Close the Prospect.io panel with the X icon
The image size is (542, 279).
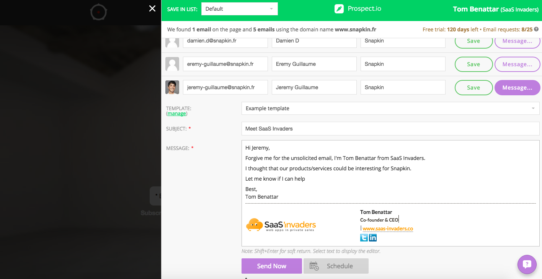pos(152,8)
